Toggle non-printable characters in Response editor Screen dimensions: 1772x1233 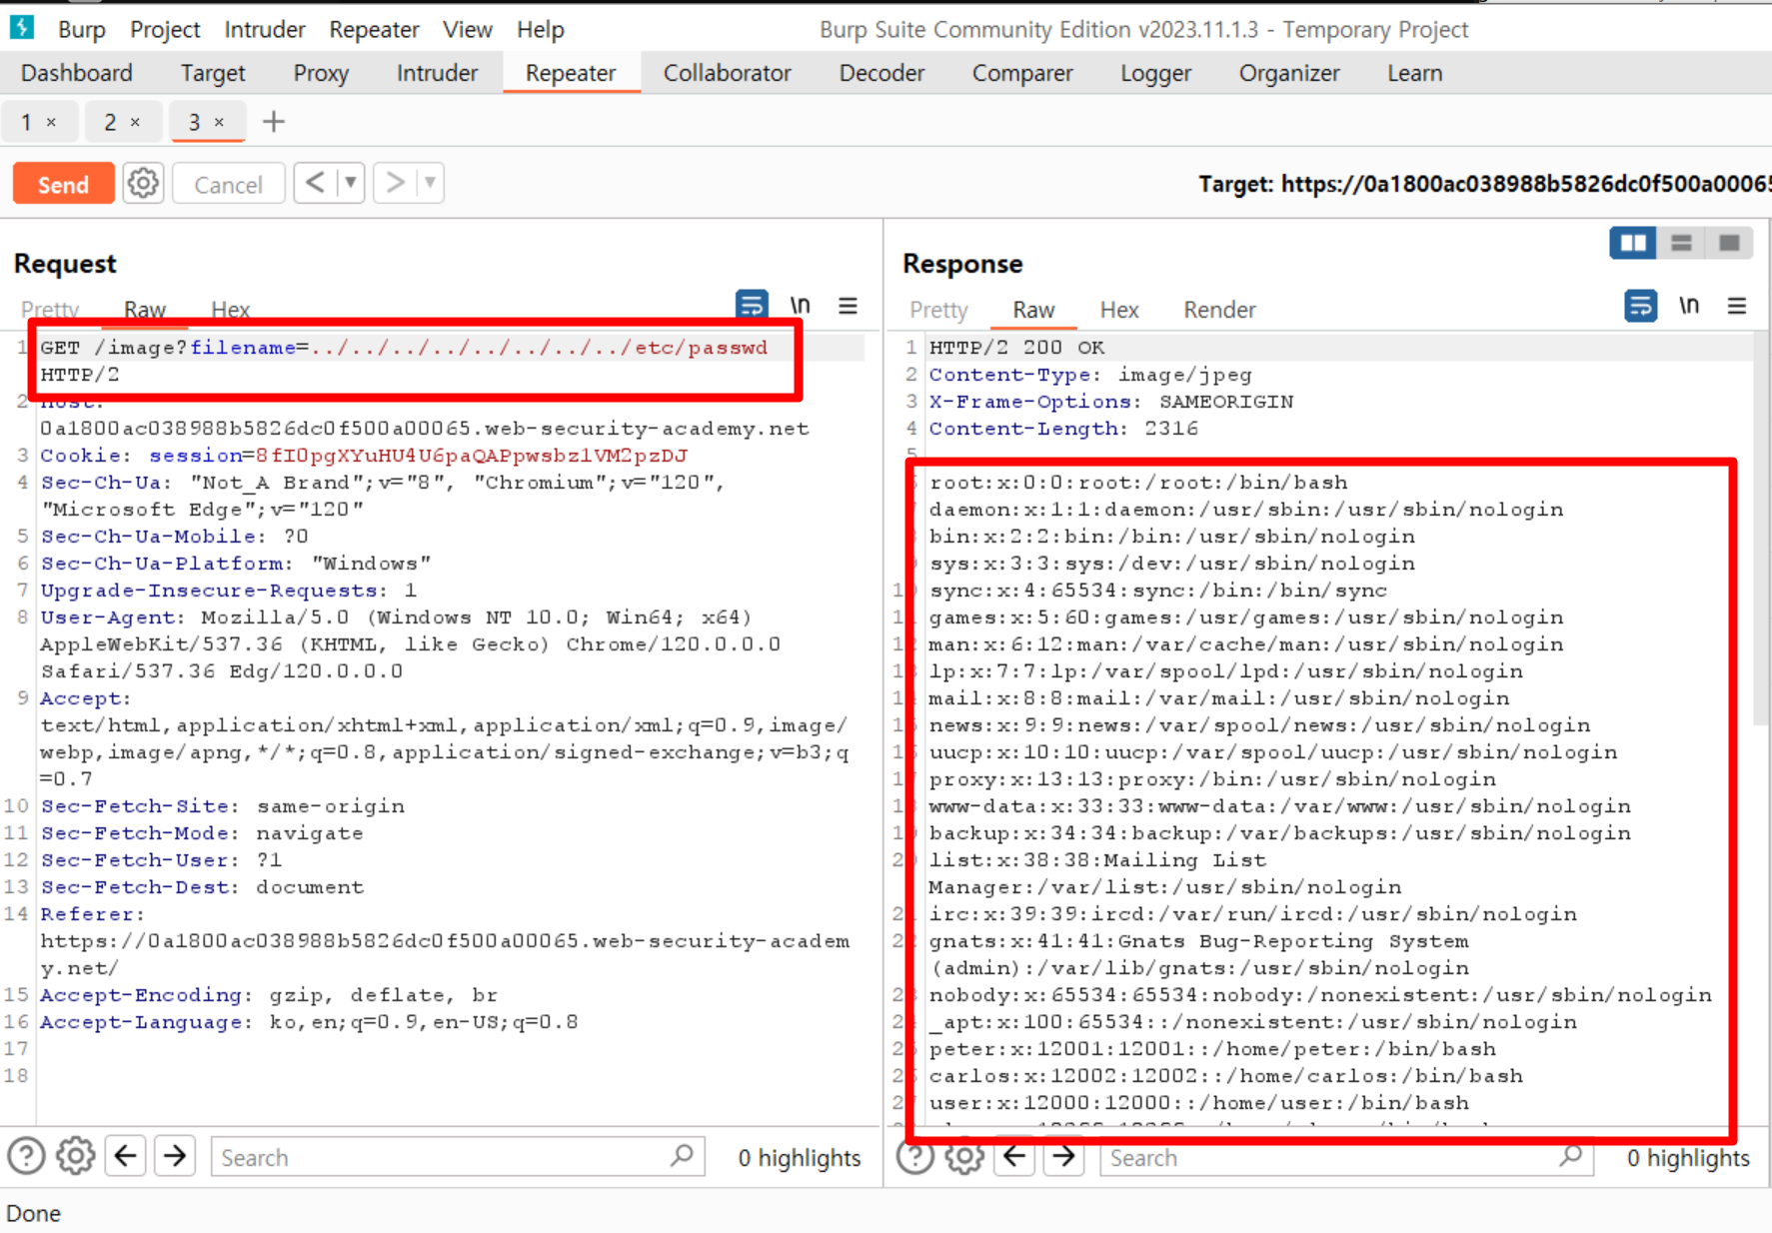click(x=1689, y=305)
